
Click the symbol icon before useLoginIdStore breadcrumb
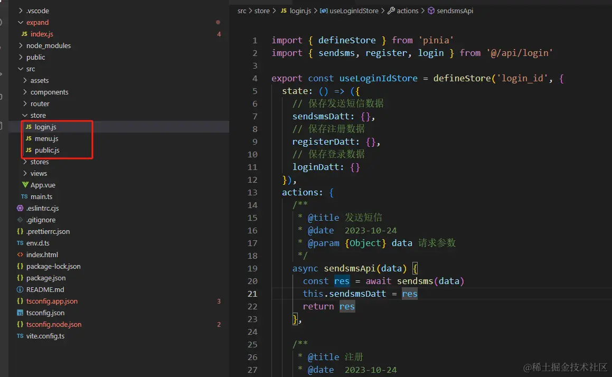tap(324, 11)
